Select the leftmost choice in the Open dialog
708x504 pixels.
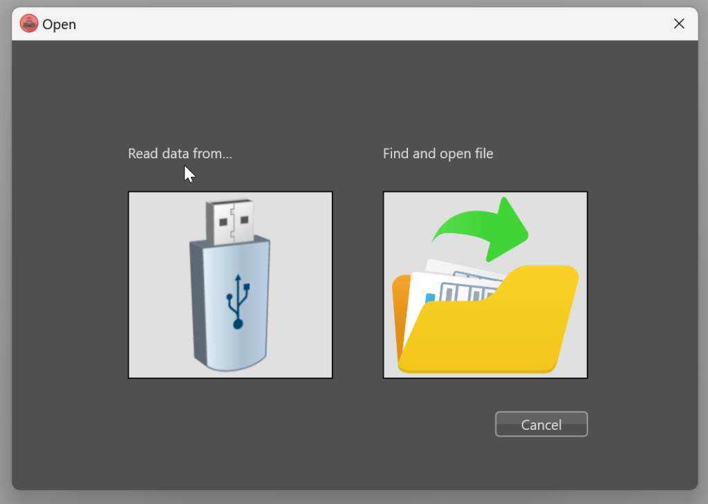230,285
